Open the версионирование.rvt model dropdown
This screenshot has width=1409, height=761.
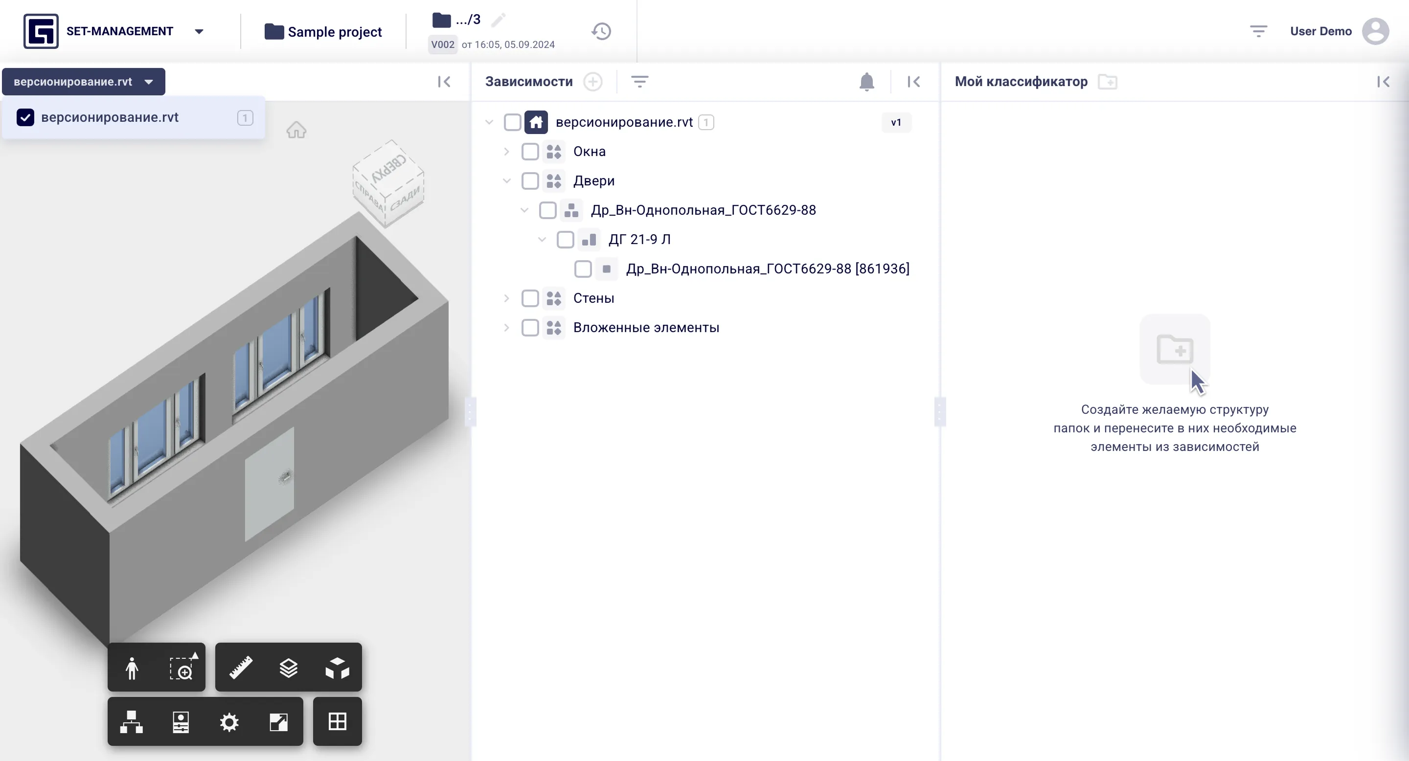tap(84, 82)
